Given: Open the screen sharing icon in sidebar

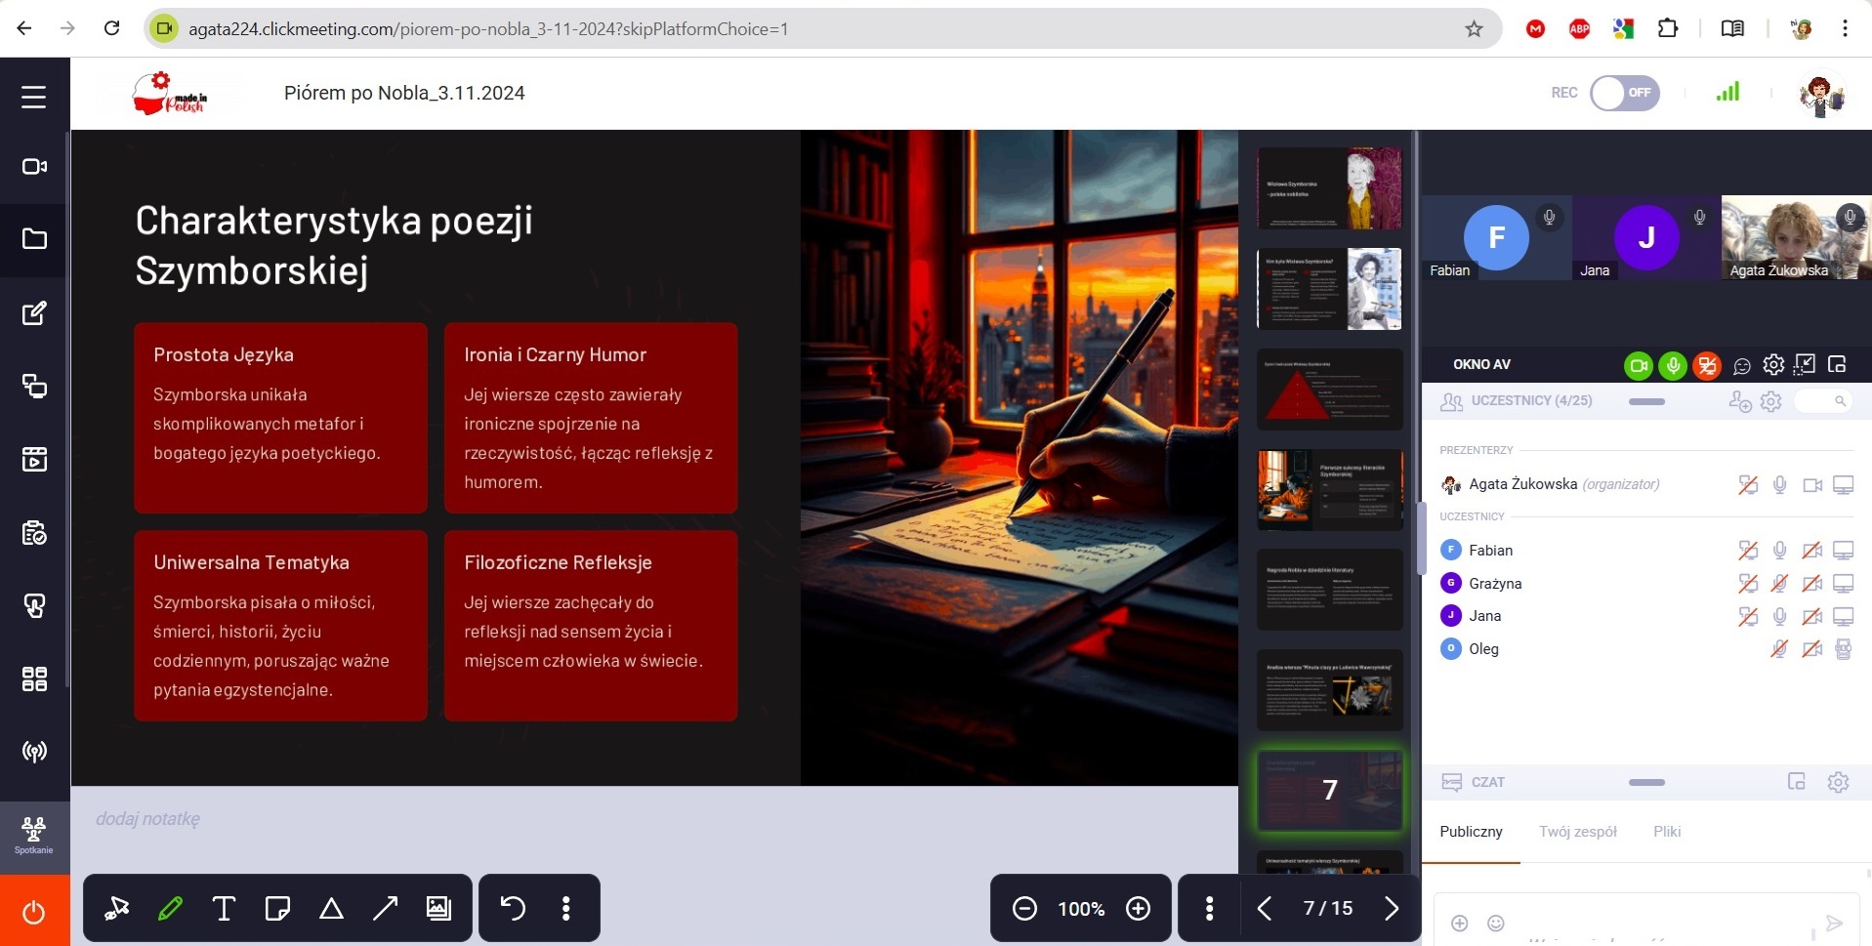Looking at the screenshot, I should pos(34,387).
